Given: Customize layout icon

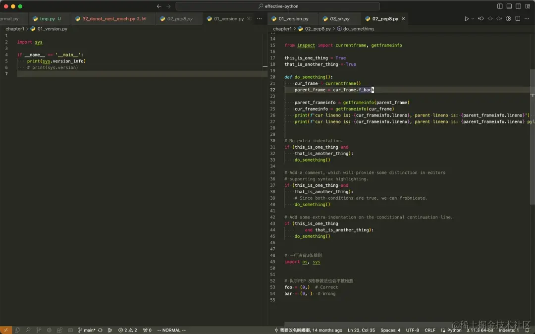Looking at the screenshot, I should pos(528,6).
